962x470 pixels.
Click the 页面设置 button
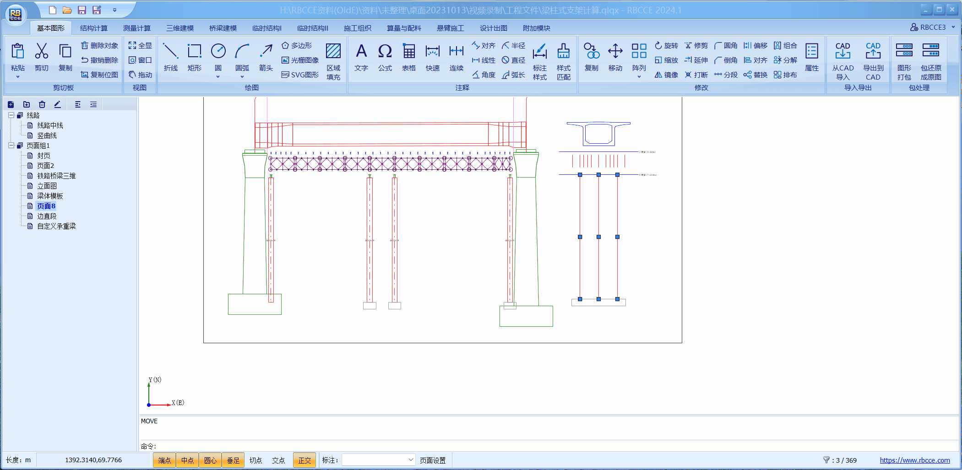pyautogui.click(x=433, y=460)
